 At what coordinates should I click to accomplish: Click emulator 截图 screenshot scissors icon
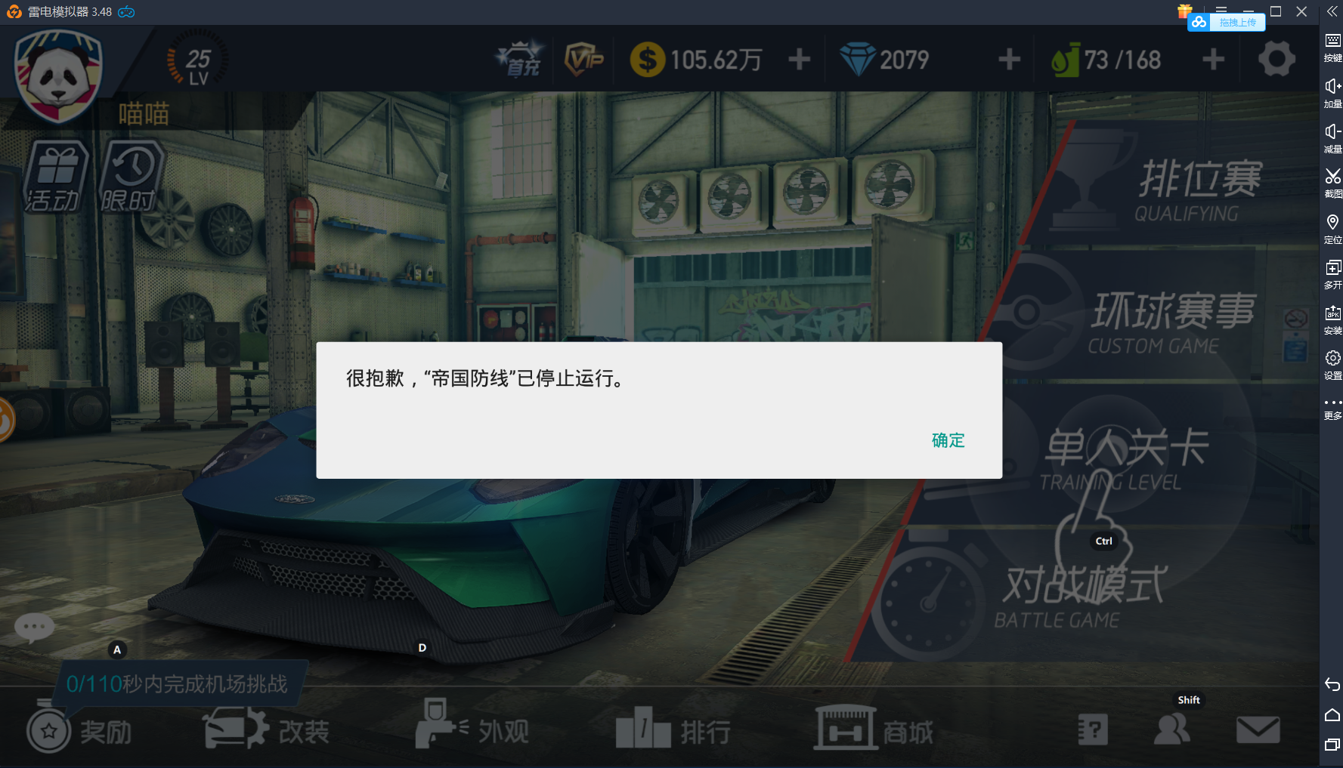pyautogui.click(x=1332, y=182)
